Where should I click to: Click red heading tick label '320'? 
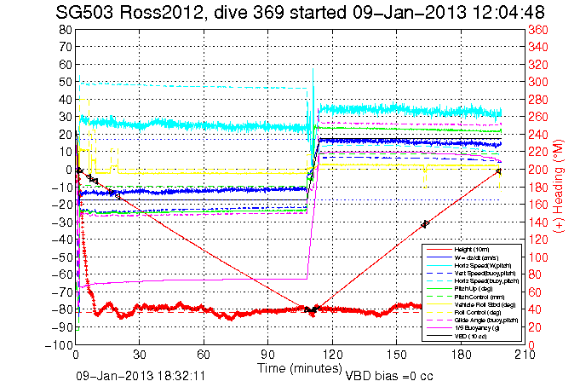(537, 65)
